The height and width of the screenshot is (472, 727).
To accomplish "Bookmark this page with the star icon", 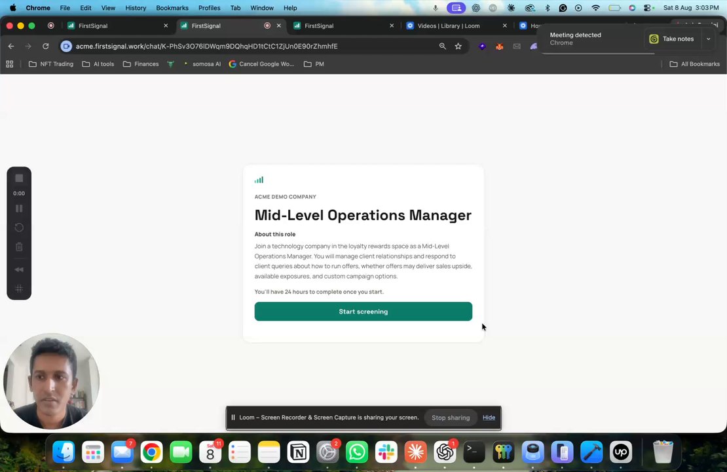I will pos(458,46).
